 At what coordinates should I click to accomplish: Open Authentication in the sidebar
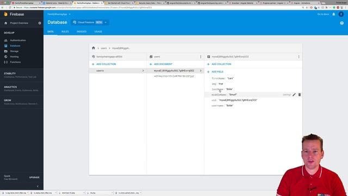point(18,40)
